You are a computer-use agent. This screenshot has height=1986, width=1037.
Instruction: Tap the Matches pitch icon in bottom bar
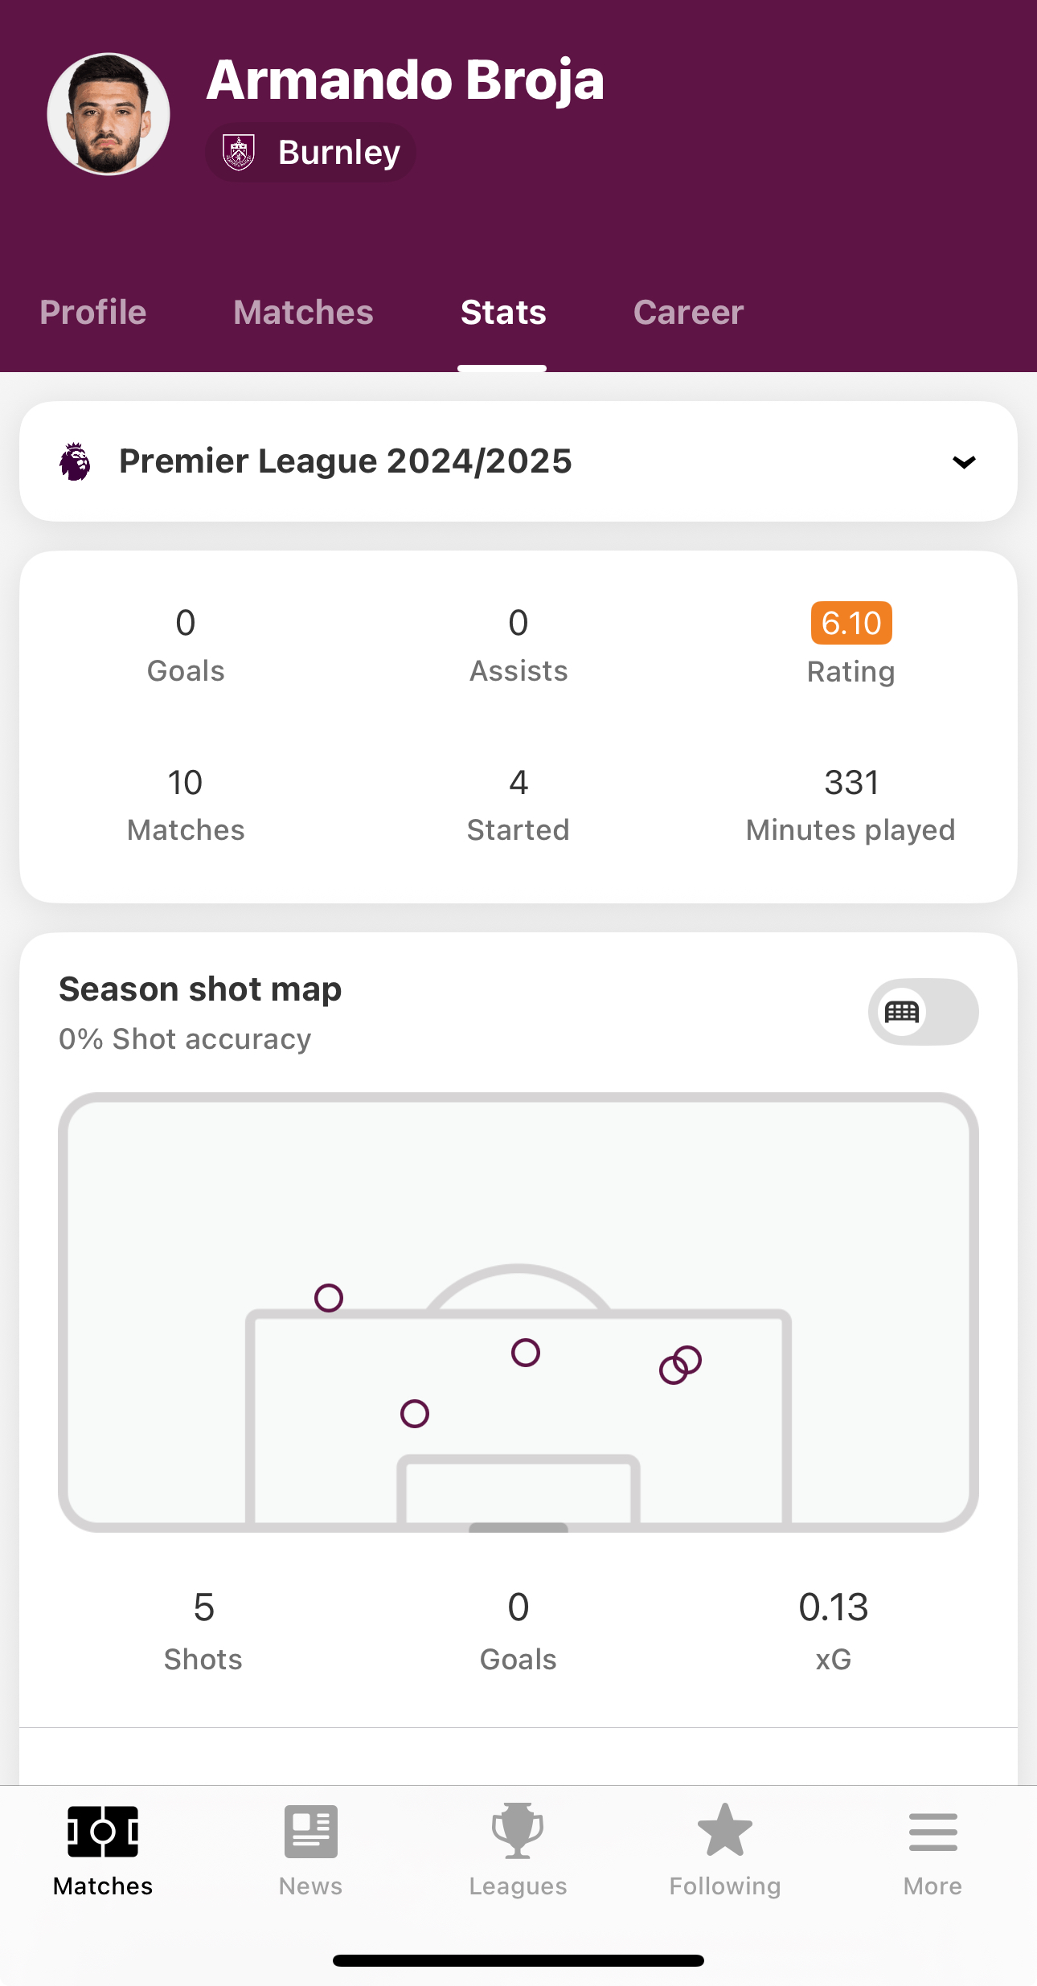(103, 1832)
